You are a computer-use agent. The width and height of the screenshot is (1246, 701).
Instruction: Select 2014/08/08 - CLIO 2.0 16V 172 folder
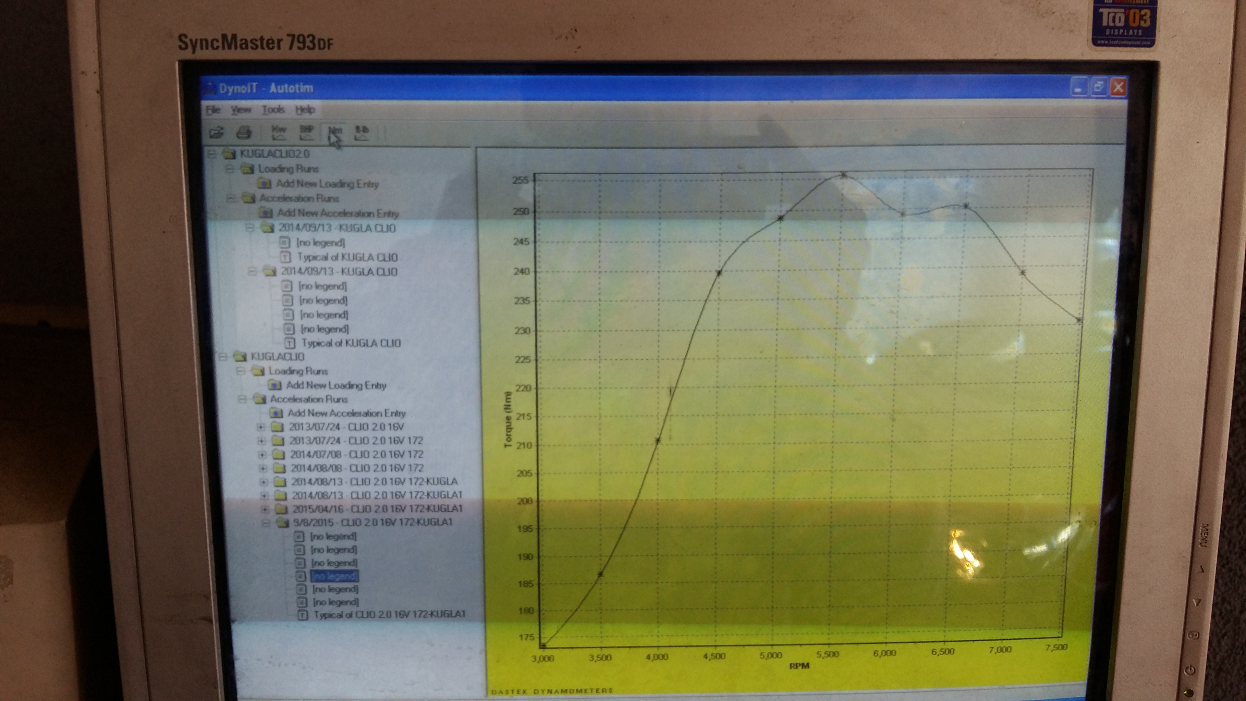[357, 468]
